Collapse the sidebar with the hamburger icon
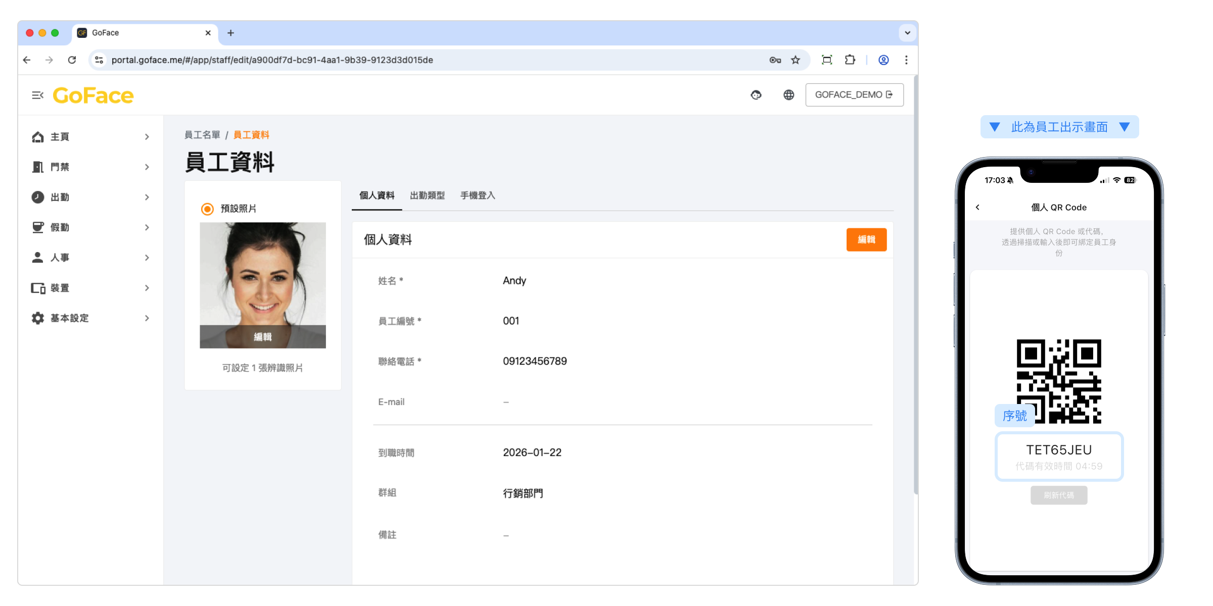Screen dimensions: 1213x606 37,95
